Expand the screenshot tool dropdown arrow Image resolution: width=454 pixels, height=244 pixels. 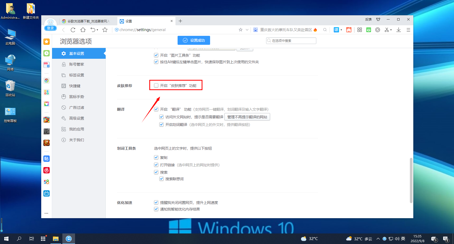[391, 30]
